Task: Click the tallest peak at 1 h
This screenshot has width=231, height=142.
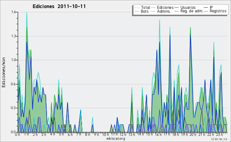Action: click(27, 12)
